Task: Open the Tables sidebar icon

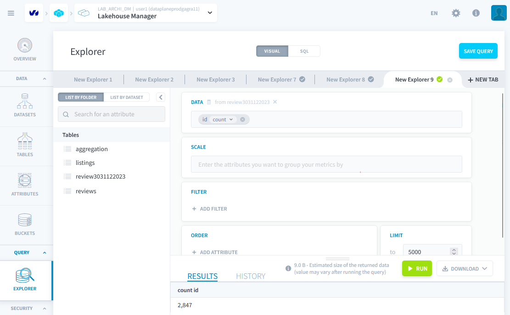Action: point(25,141)
